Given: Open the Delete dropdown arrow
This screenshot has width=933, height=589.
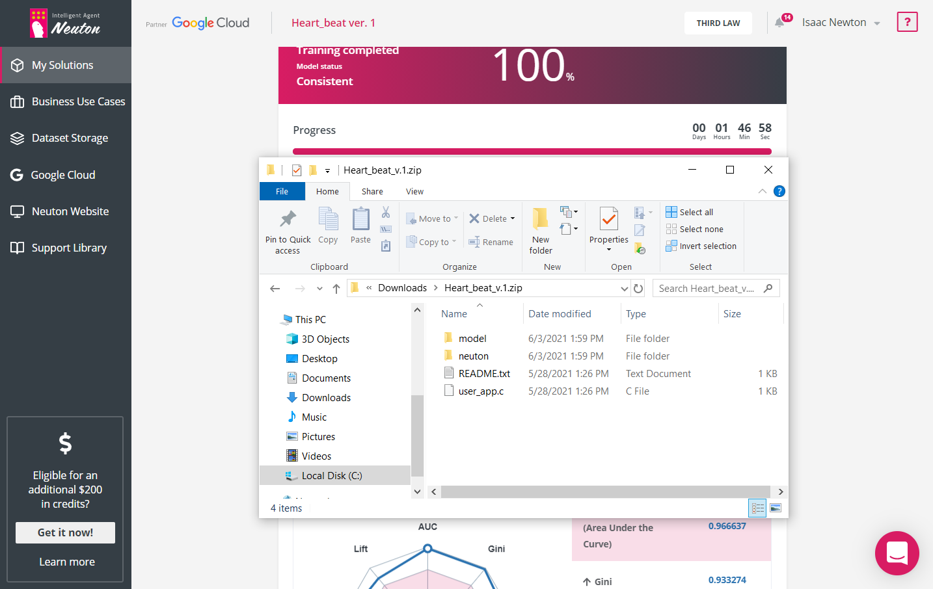Looking at the screenshot, I should 513,219.
